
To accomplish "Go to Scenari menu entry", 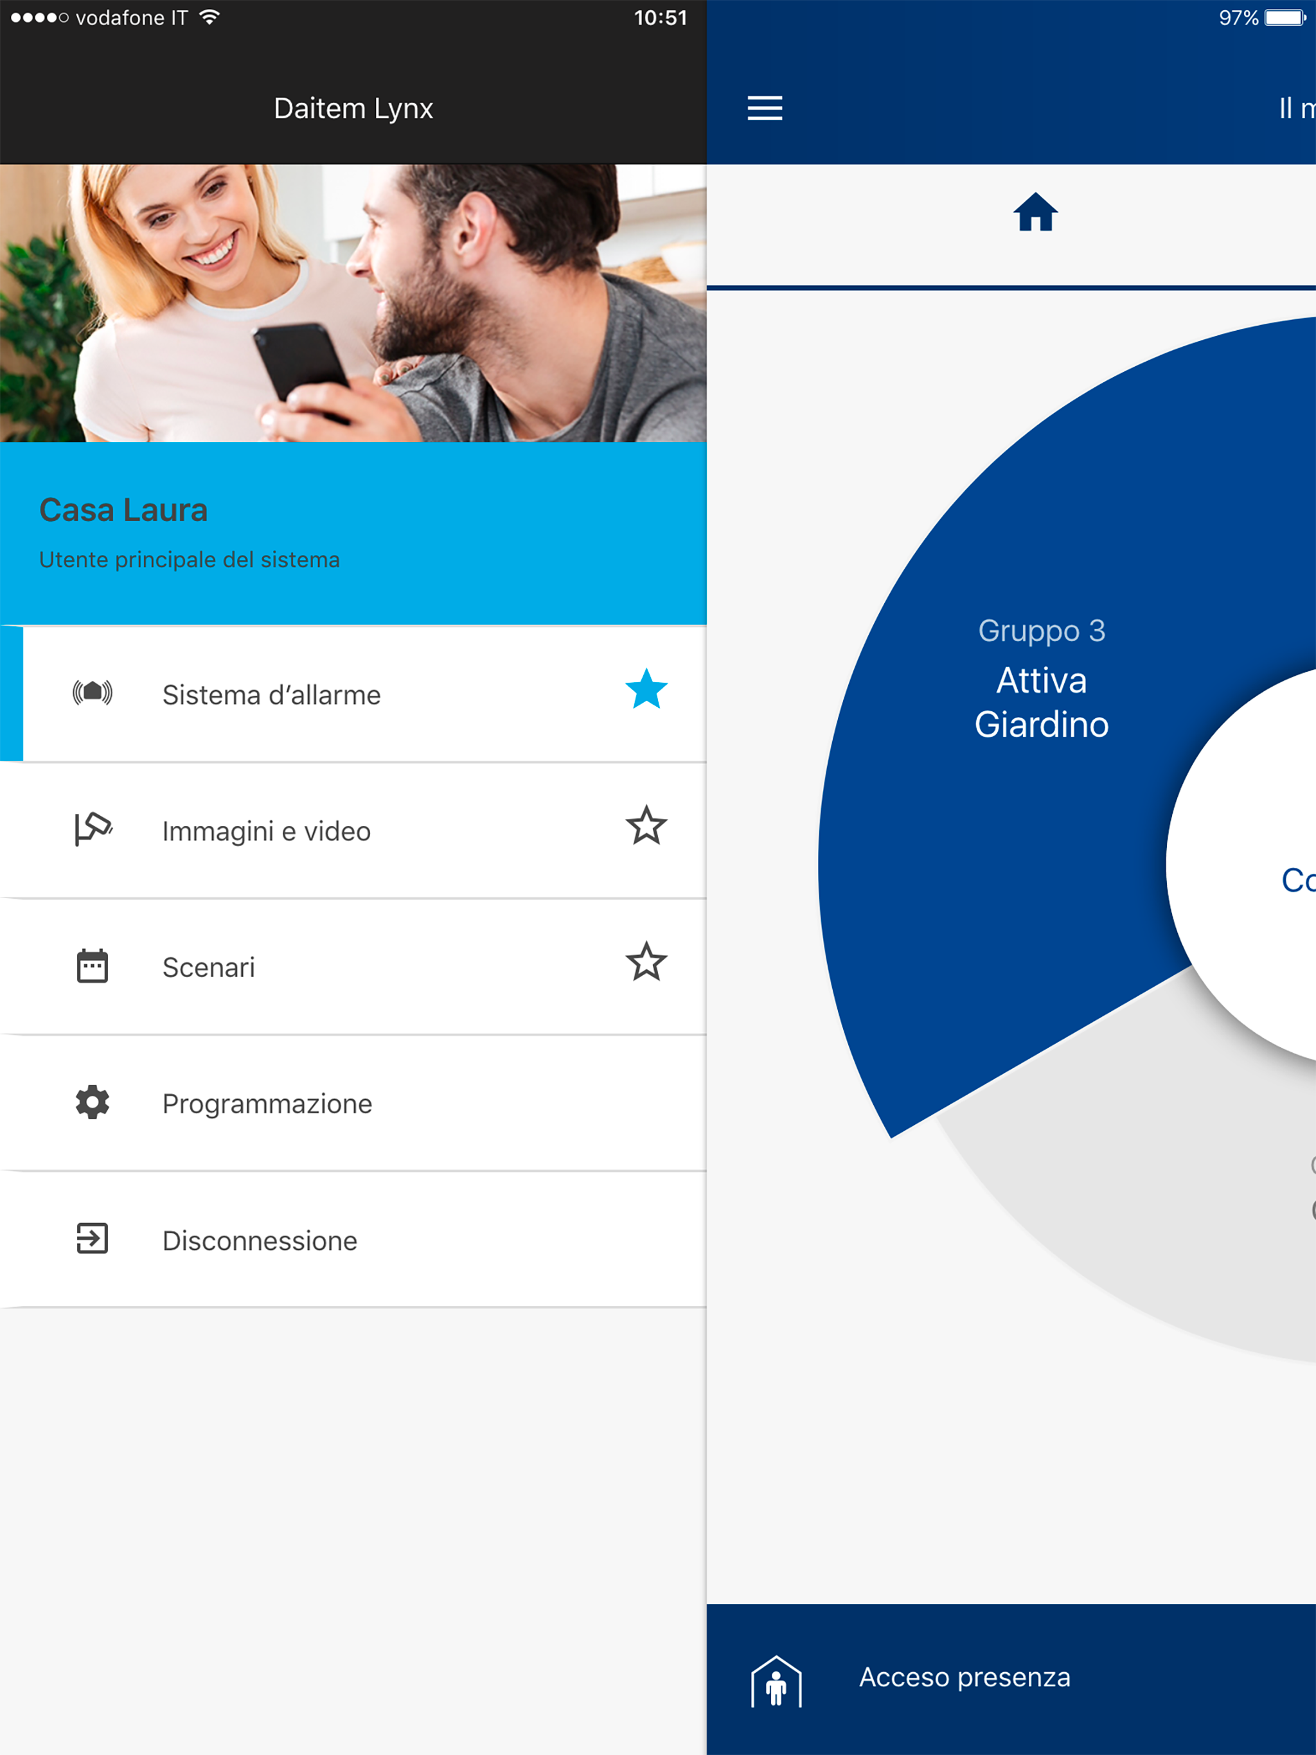I will pos(209,968).
